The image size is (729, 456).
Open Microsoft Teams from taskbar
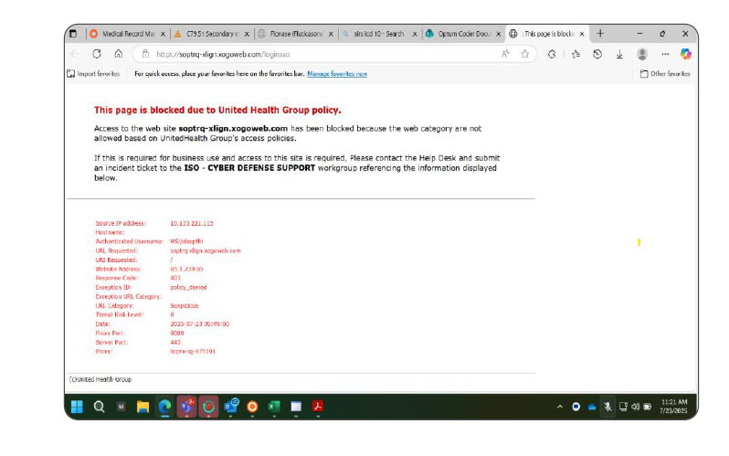click(186, 407)
